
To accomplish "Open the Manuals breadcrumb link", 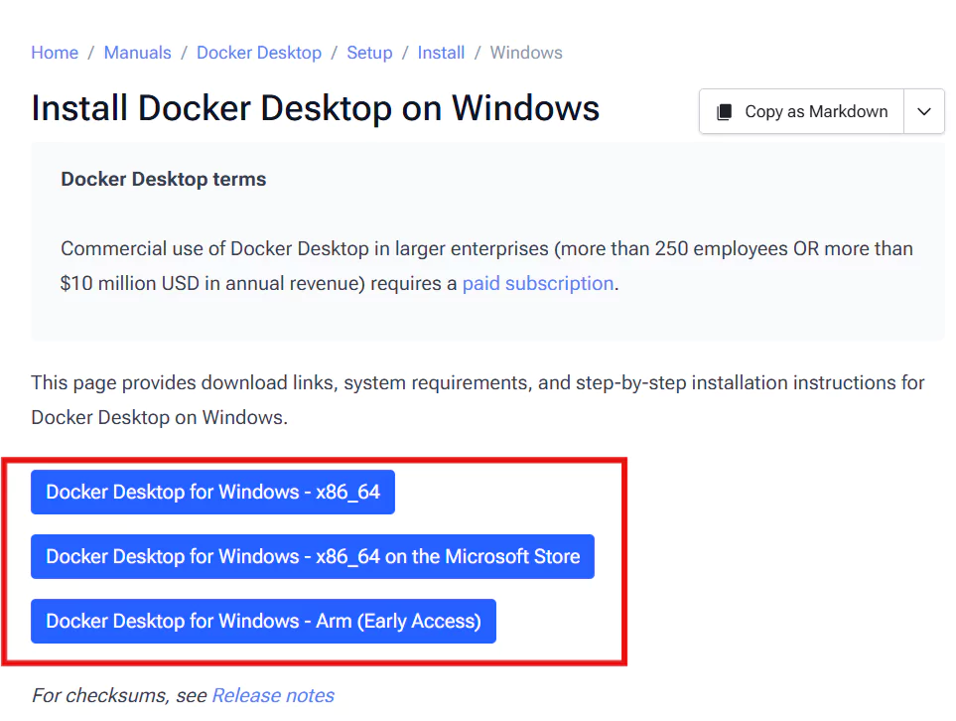I will coord(137,53).
